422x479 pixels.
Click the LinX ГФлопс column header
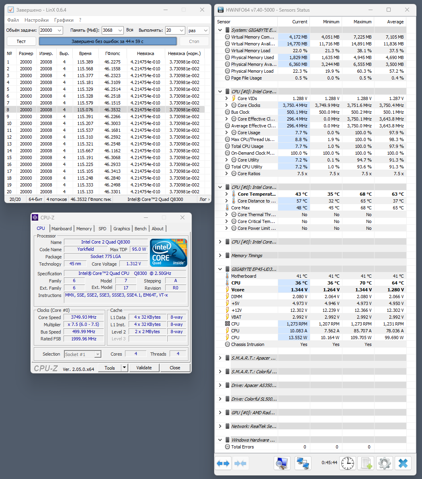113,53
